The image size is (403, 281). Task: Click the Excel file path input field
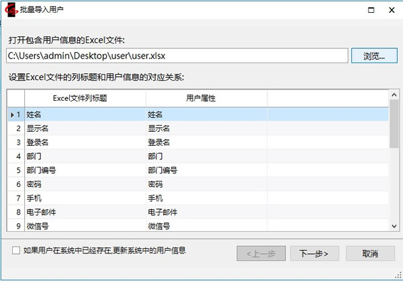[177, 56]
